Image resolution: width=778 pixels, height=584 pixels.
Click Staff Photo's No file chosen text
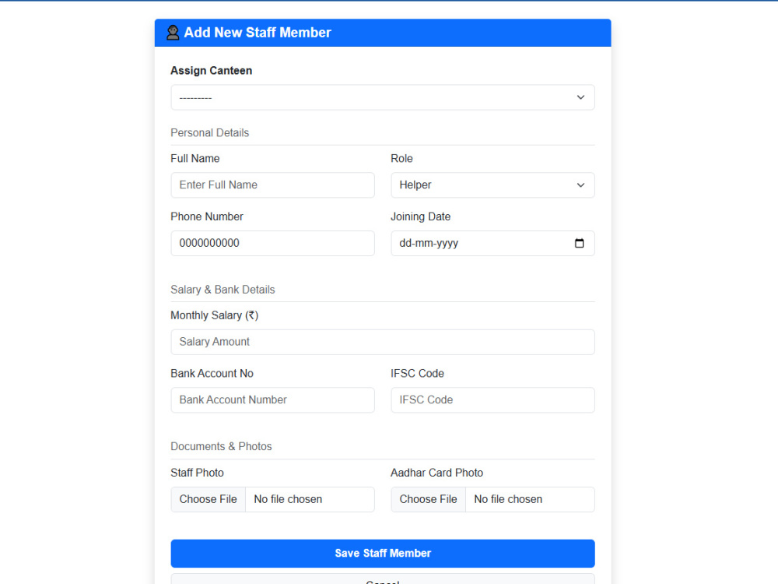pos(288,499)
